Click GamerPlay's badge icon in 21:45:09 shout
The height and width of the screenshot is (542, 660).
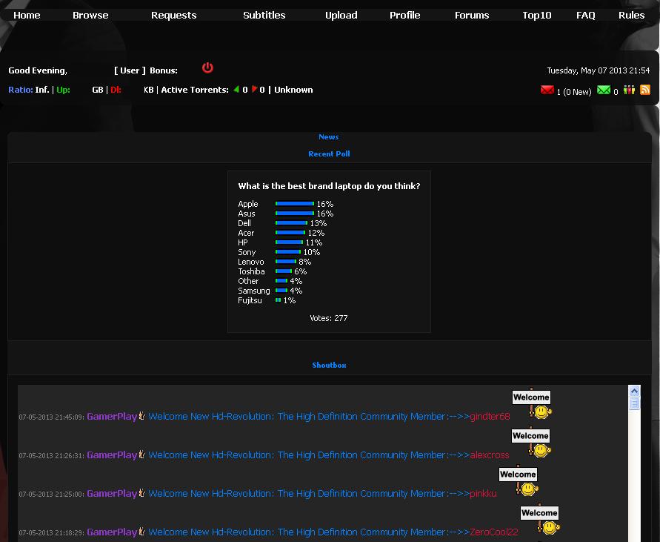[141, 415]
